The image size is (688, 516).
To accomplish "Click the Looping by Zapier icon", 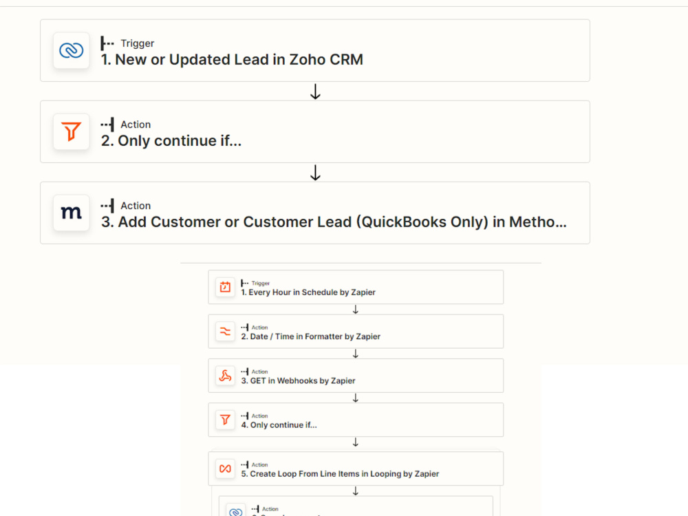I will click(225, 469).
